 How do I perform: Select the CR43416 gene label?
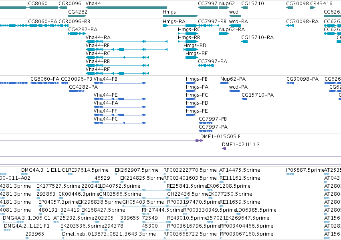point(321,4)
